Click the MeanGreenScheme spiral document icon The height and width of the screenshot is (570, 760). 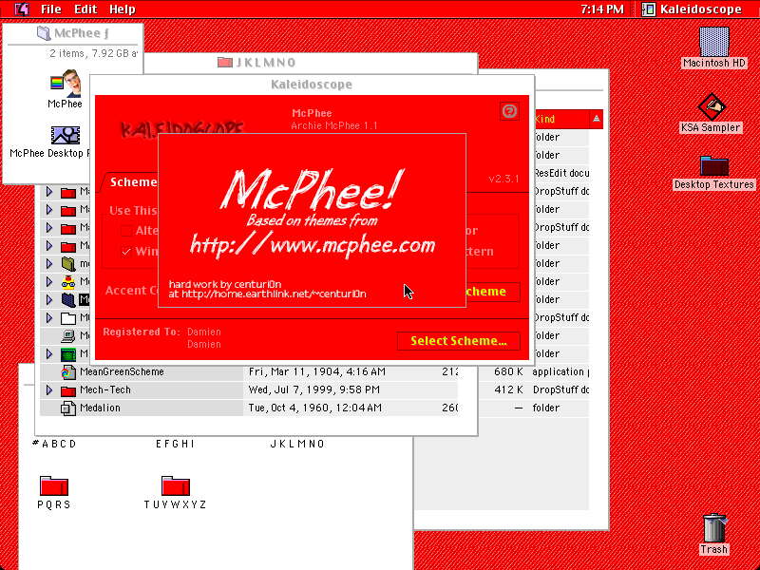[x=68, y=372]
